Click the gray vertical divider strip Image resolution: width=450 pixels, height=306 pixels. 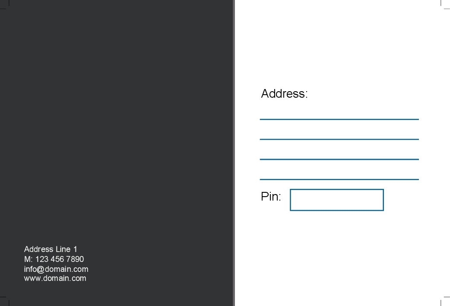[234, 153]
